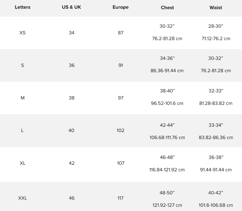Select the S size letter cell
The height and width of the screenshot is (211, 242).
click(x=22, y=65)
